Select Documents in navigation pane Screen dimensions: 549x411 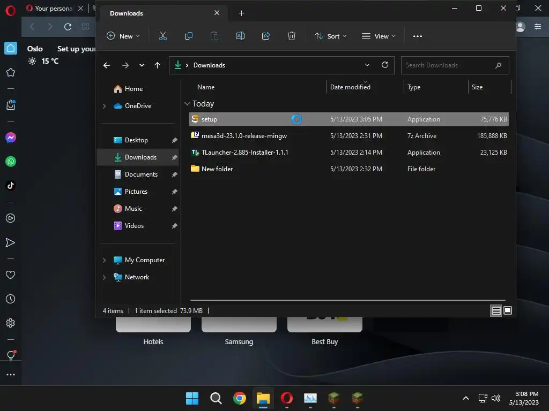pos(137,174)
